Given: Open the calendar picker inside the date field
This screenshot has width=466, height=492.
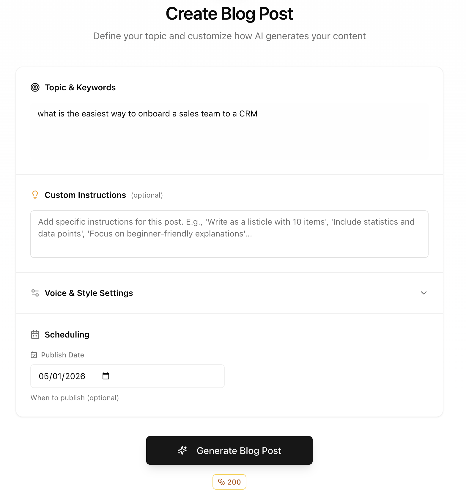Looking at the screenshot, I should click(106, 376).
